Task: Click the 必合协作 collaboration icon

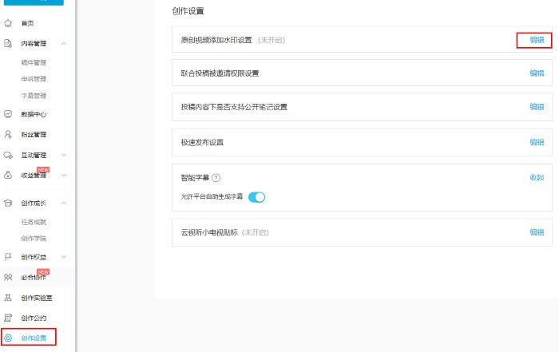Action: (8, 277)
